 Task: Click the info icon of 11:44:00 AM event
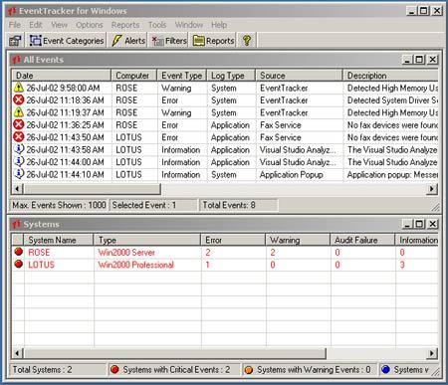pos(19,161)
